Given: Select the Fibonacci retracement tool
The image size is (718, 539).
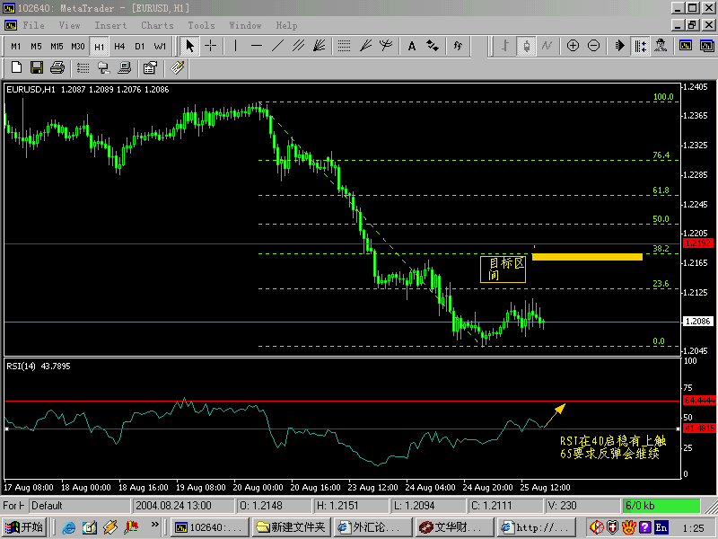Looking at the screenshot, I should 344,46.
